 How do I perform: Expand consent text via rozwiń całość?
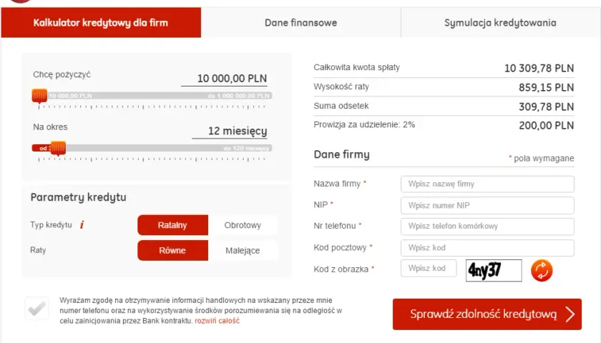tap(217, 321)
